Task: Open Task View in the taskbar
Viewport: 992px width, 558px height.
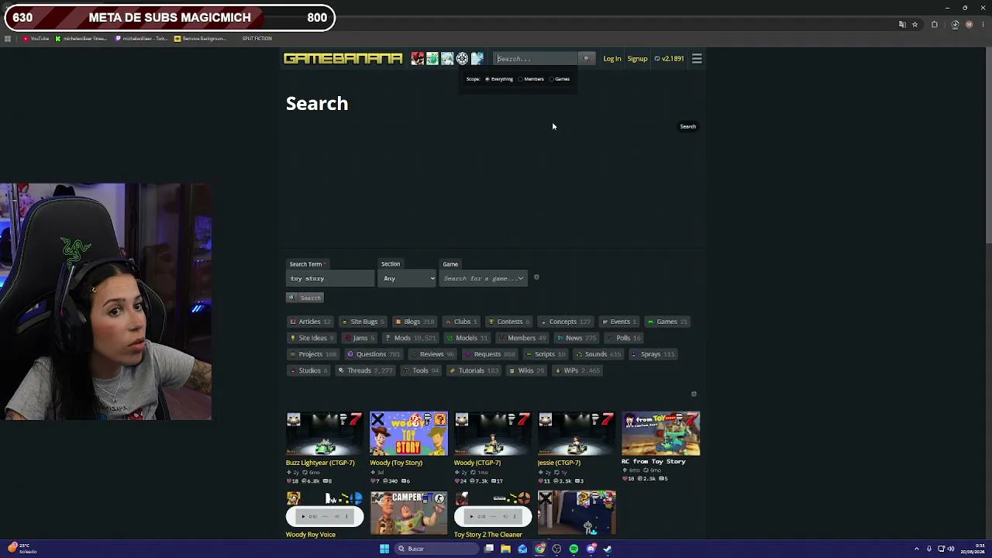Action: (488, 549)
